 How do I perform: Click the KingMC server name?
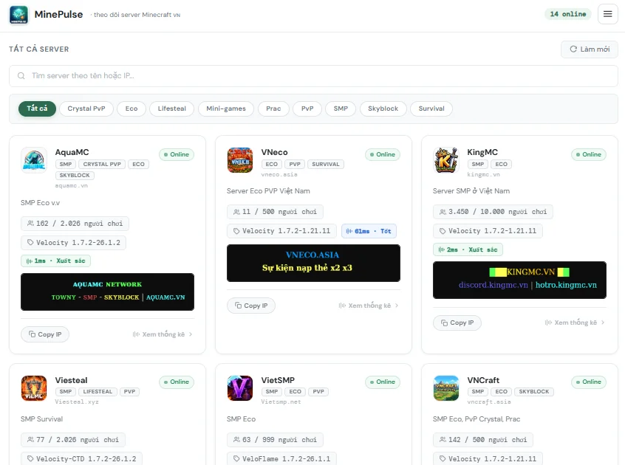[x=482, y=153]
